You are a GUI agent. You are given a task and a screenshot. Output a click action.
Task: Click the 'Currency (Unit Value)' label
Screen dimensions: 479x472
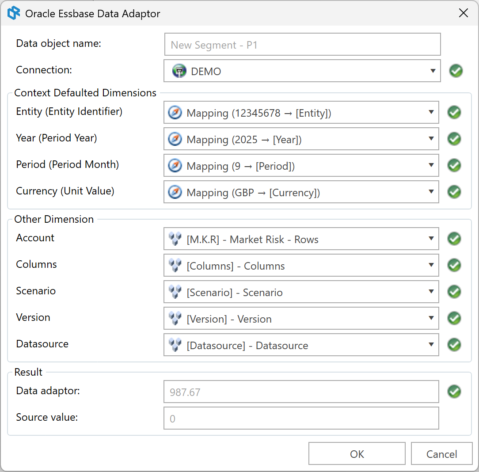coord(65,191)
